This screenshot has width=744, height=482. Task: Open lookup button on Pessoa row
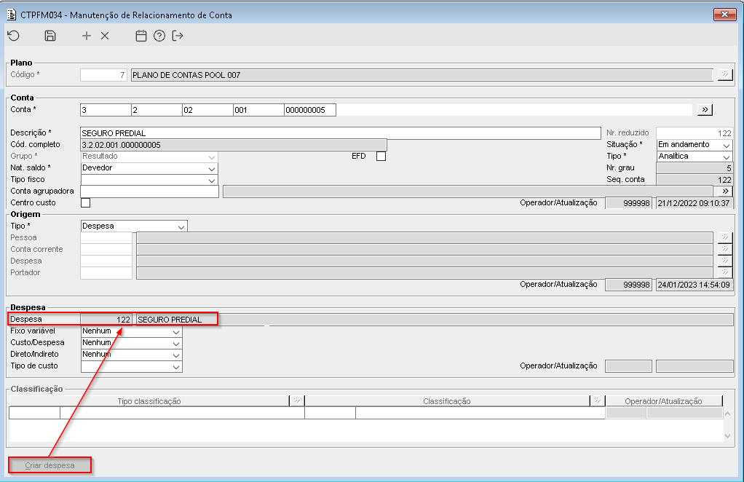724,237
